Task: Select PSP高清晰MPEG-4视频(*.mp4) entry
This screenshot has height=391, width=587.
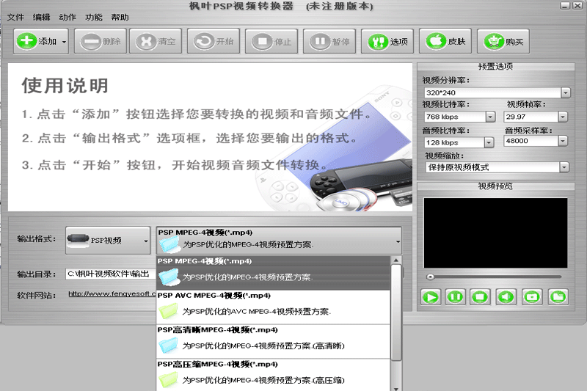Action: tap(273, 342)
